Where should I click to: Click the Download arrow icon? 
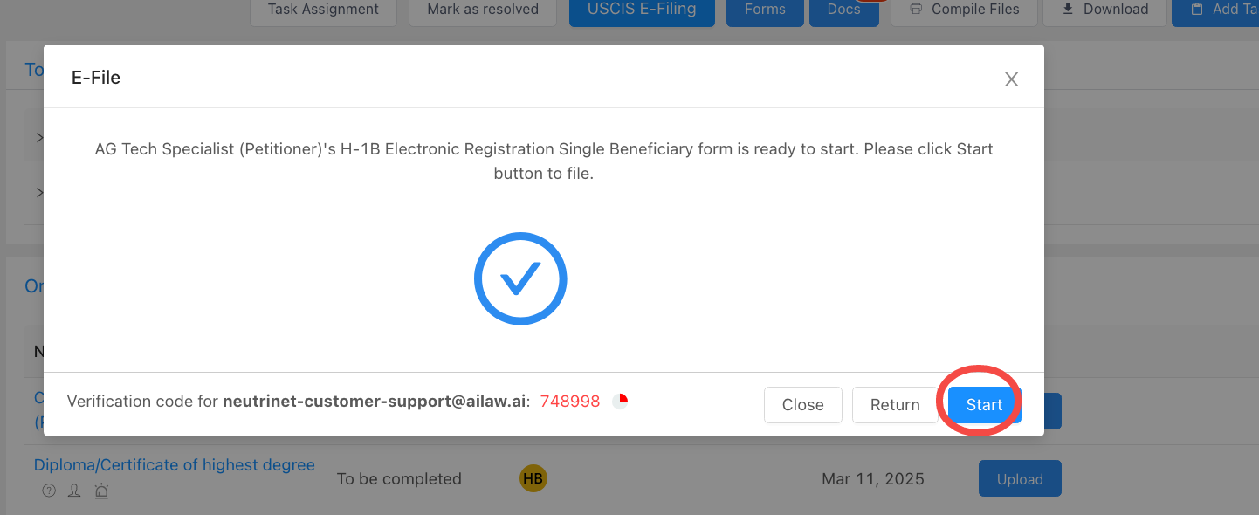pyautogui.click(x=1068, y=10)
